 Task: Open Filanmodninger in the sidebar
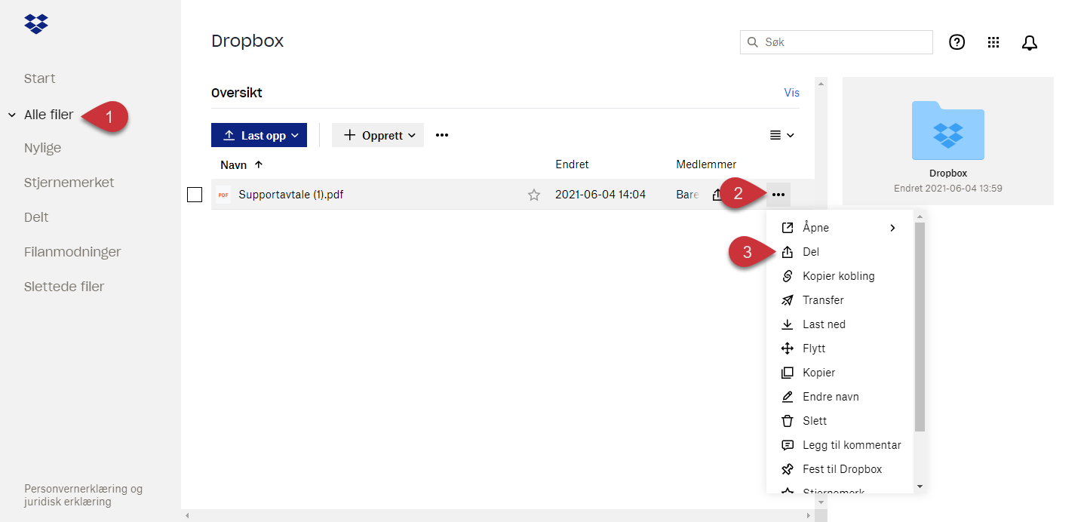pyautogui.click(x=72, y=252)
